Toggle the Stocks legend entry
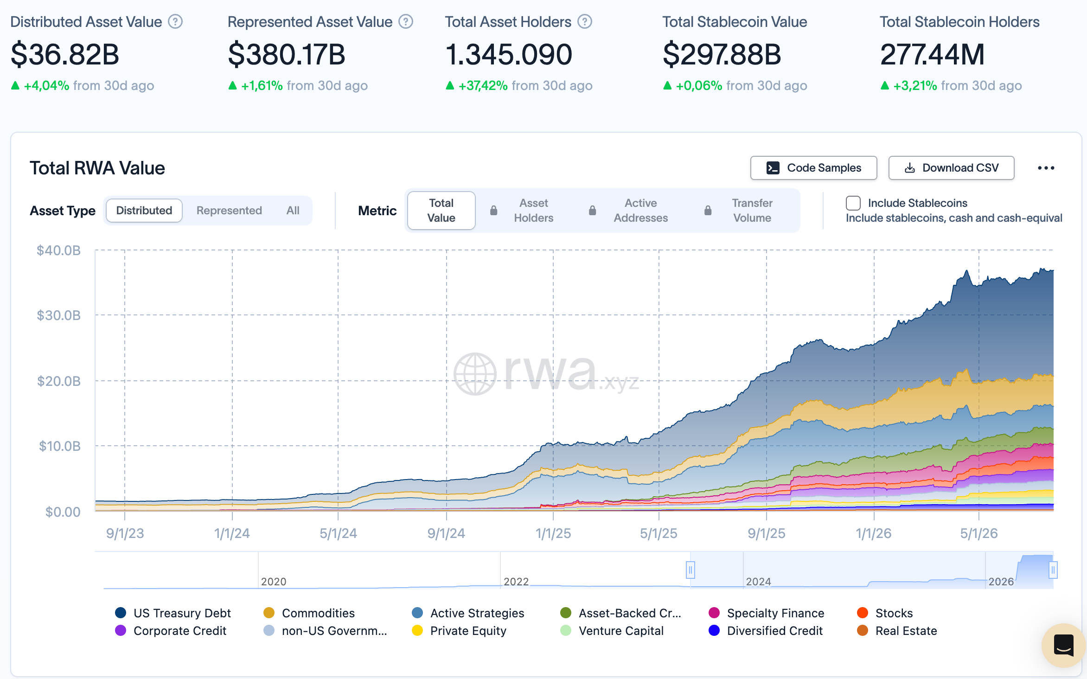 coord(885,613)
